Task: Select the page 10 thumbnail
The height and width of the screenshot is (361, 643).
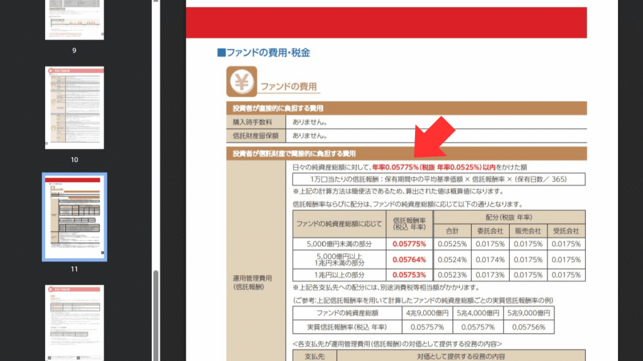Action: (x=74, y=107)
